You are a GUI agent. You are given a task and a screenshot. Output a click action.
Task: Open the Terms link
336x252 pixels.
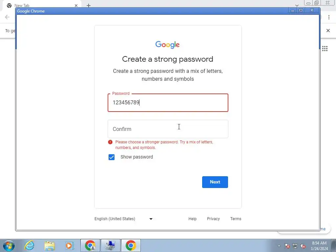pos(236,219)
